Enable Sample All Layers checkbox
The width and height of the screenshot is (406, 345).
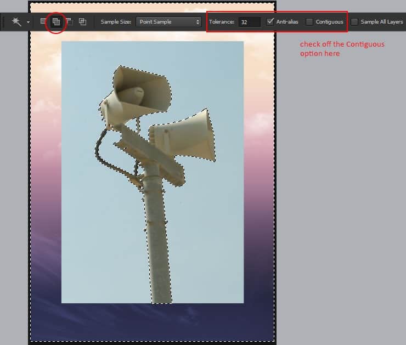[354, 22]
